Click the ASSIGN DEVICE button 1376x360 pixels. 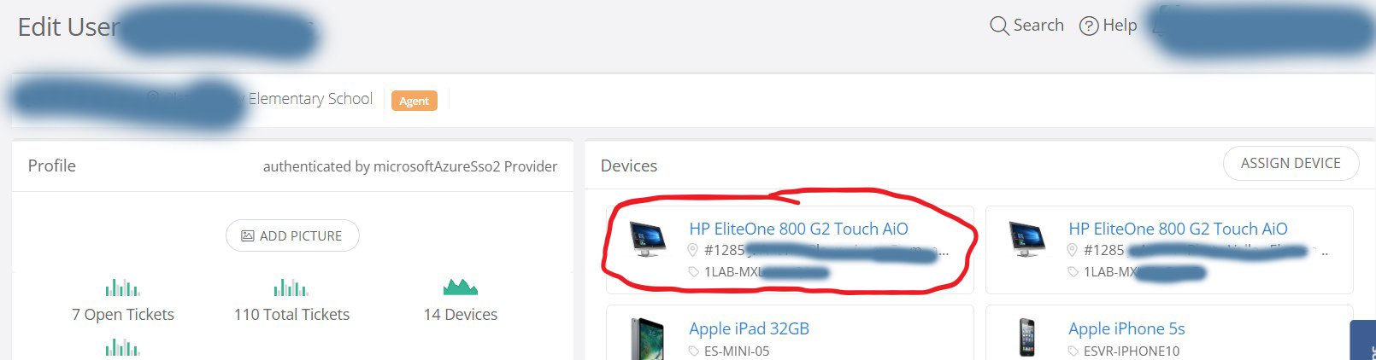1291,163
